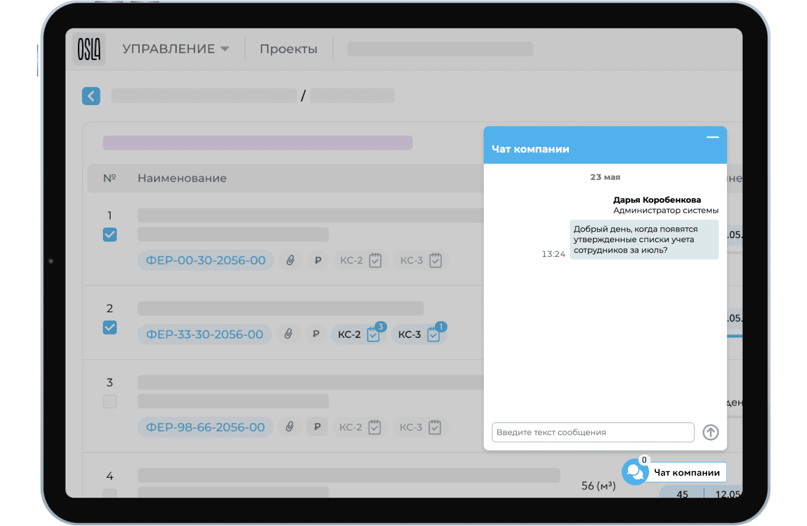Open the ФЕР-00-30-2056-00 link
This screenshot has width=807, height=526.
(206, 260)
